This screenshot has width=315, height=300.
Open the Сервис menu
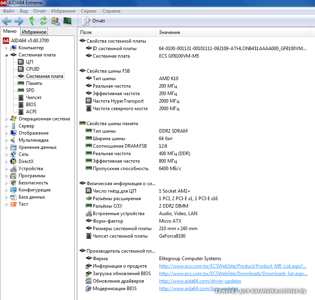coord(88,11)
